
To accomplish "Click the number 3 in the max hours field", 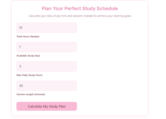I will [20, 66].
